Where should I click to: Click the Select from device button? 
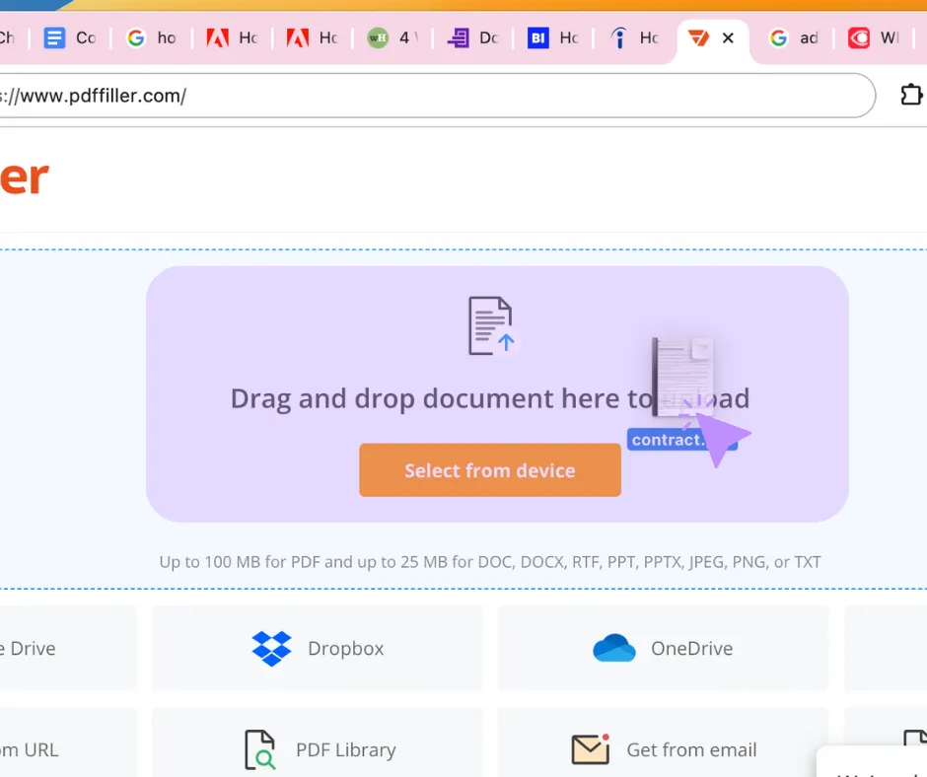click(490, 470)
